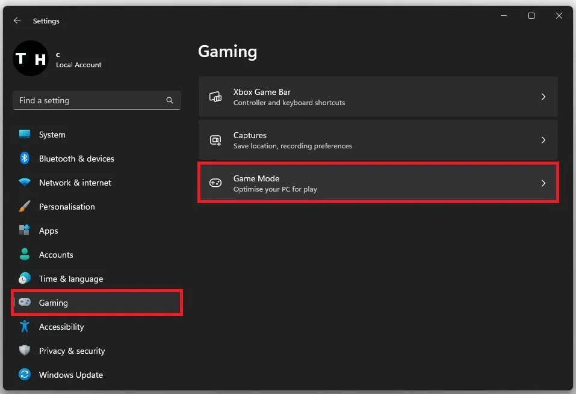Expand the Xbox Game Bar settings row
This screenshot has height=394, width=576.
[x=543, y=97]
